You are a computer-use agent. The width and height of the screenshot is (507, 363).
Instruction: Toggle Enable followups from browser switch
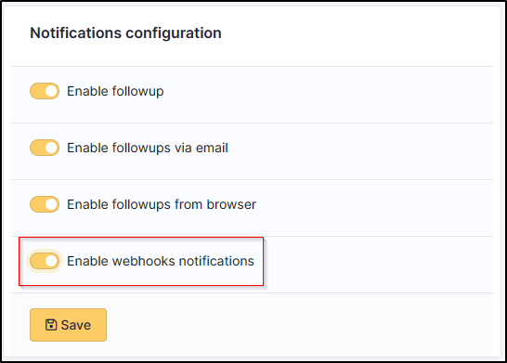tap(45, 204)
